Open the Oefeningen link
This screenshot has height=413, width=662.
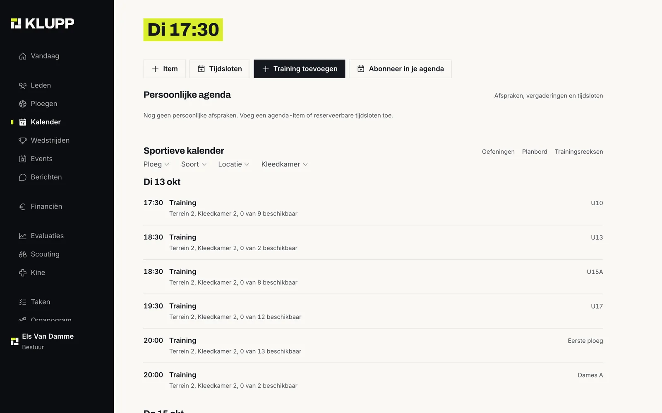498,152
